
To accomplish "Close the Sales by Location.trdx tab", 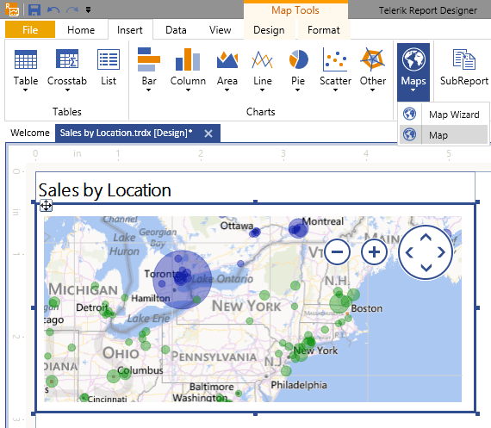I will [208, 133].
